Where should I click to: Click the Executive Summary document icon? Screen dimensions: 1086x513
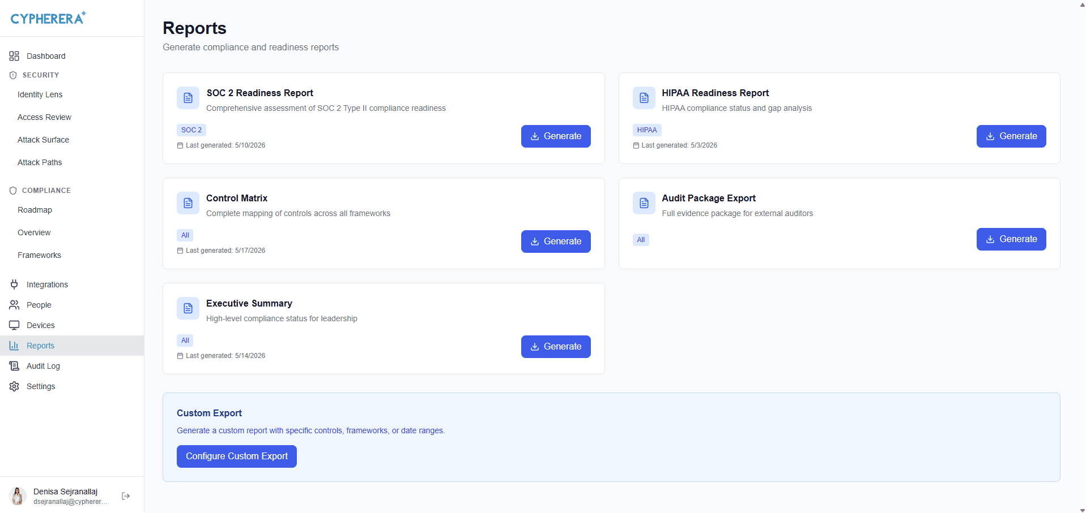pos(188,308)
